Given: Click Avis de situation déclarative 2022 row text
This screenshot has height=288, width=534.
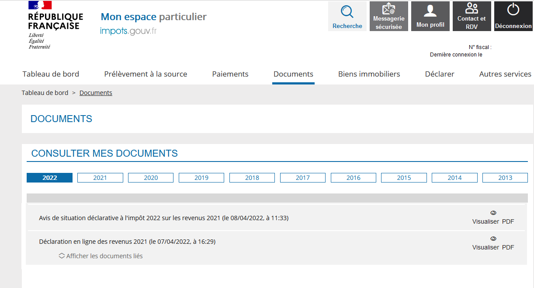Looking at the screenshot, I should [x=163, y=218].
